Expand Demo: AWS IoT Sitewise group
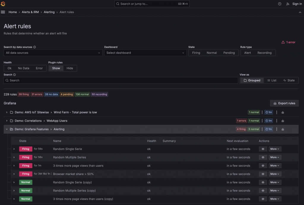The width and height of the screenshot is (304, 205). coord(7,112)
